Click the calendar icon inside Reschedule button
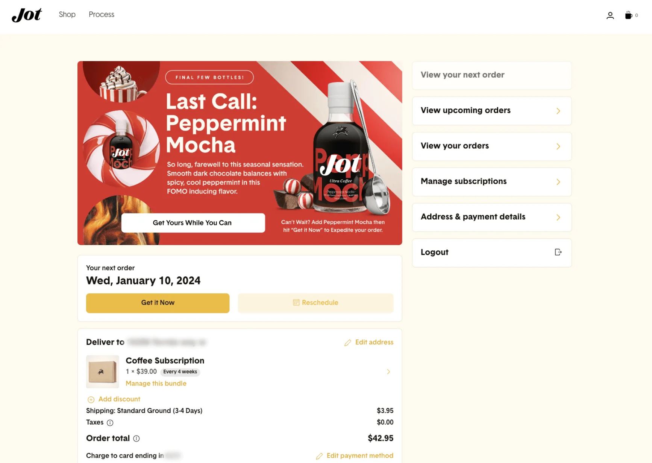The width and height of the screenshot is (652, 463). click(x=296, y=303)
